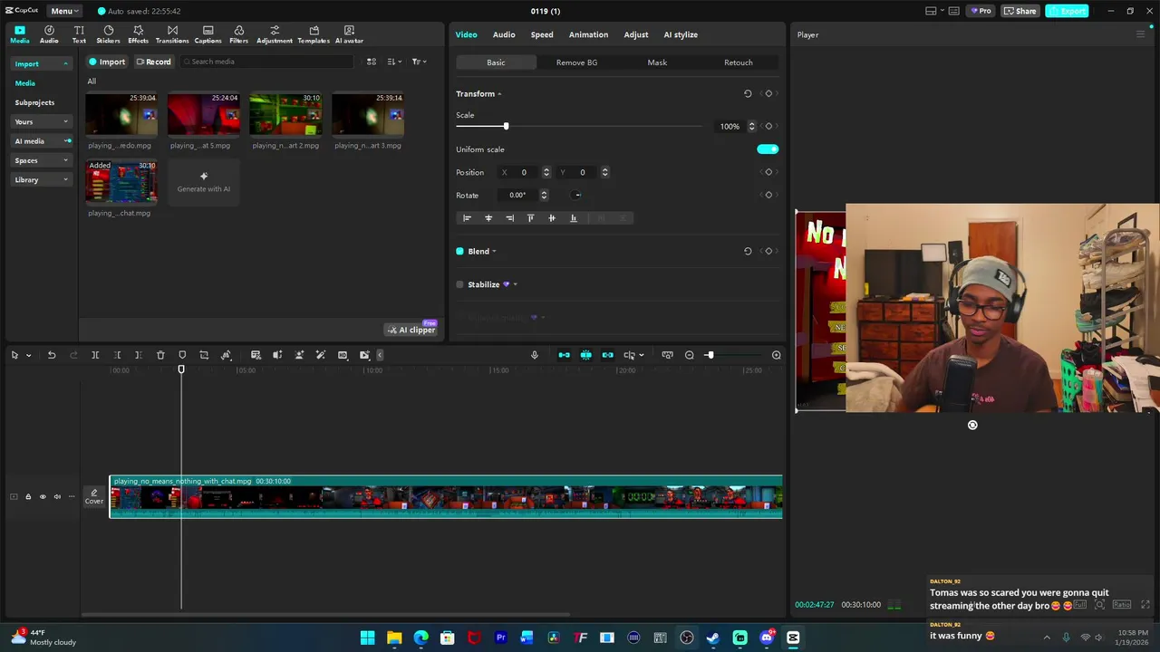The height and width of the screenshot is (652, 1160).
Task: Zoom in the timeline
Action: coord(776,355)
